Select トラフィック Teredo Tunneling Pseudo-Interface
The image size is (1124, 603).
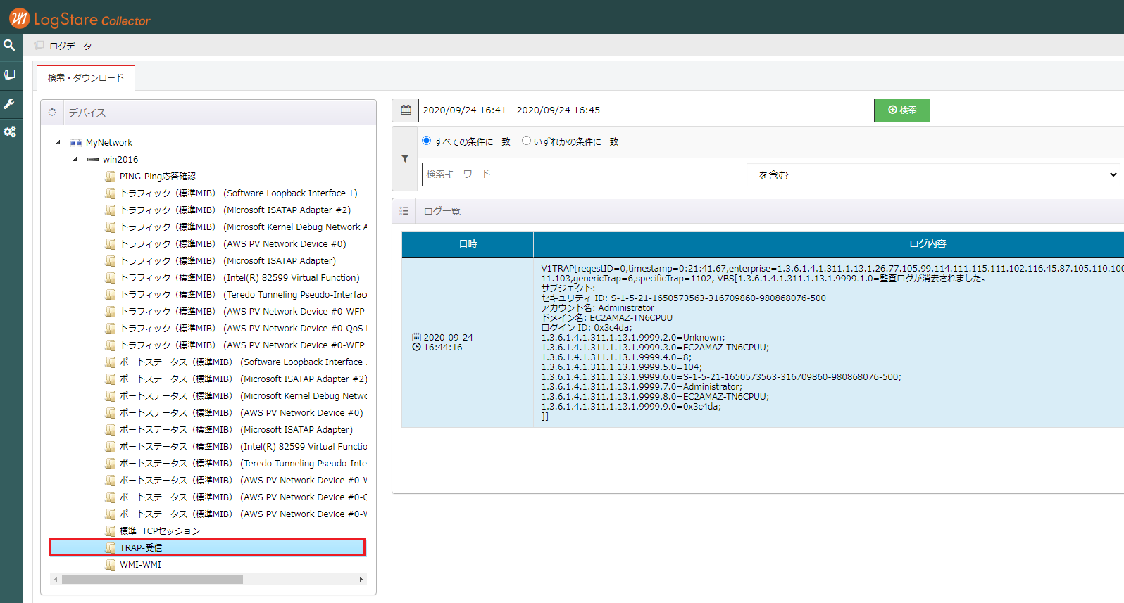click(x=244, y=294)
